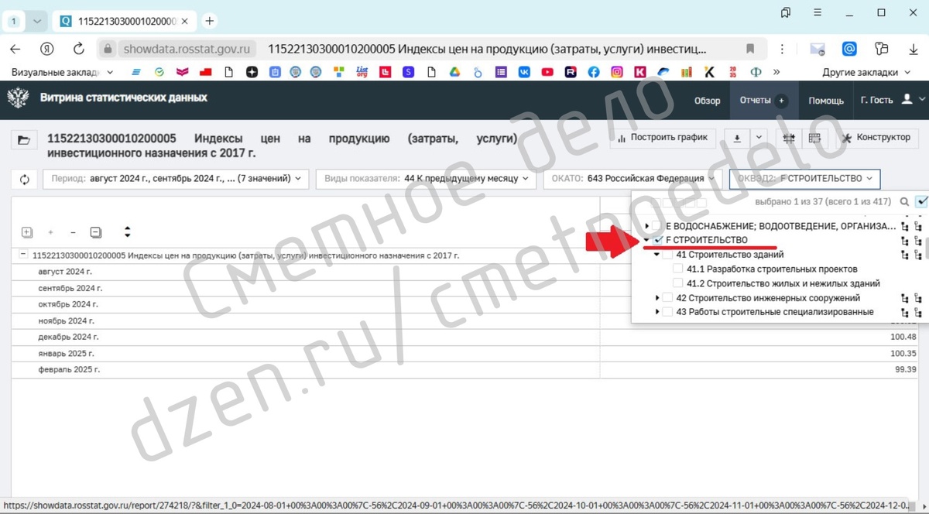Image resolution: width=929 pixels, height=514 pixels.
Task: Click the Rosstat eagle logo
Action: (x=19, y=99)
